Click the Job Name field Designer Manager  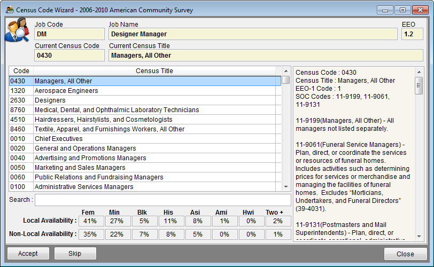click(x=253, y=34)
